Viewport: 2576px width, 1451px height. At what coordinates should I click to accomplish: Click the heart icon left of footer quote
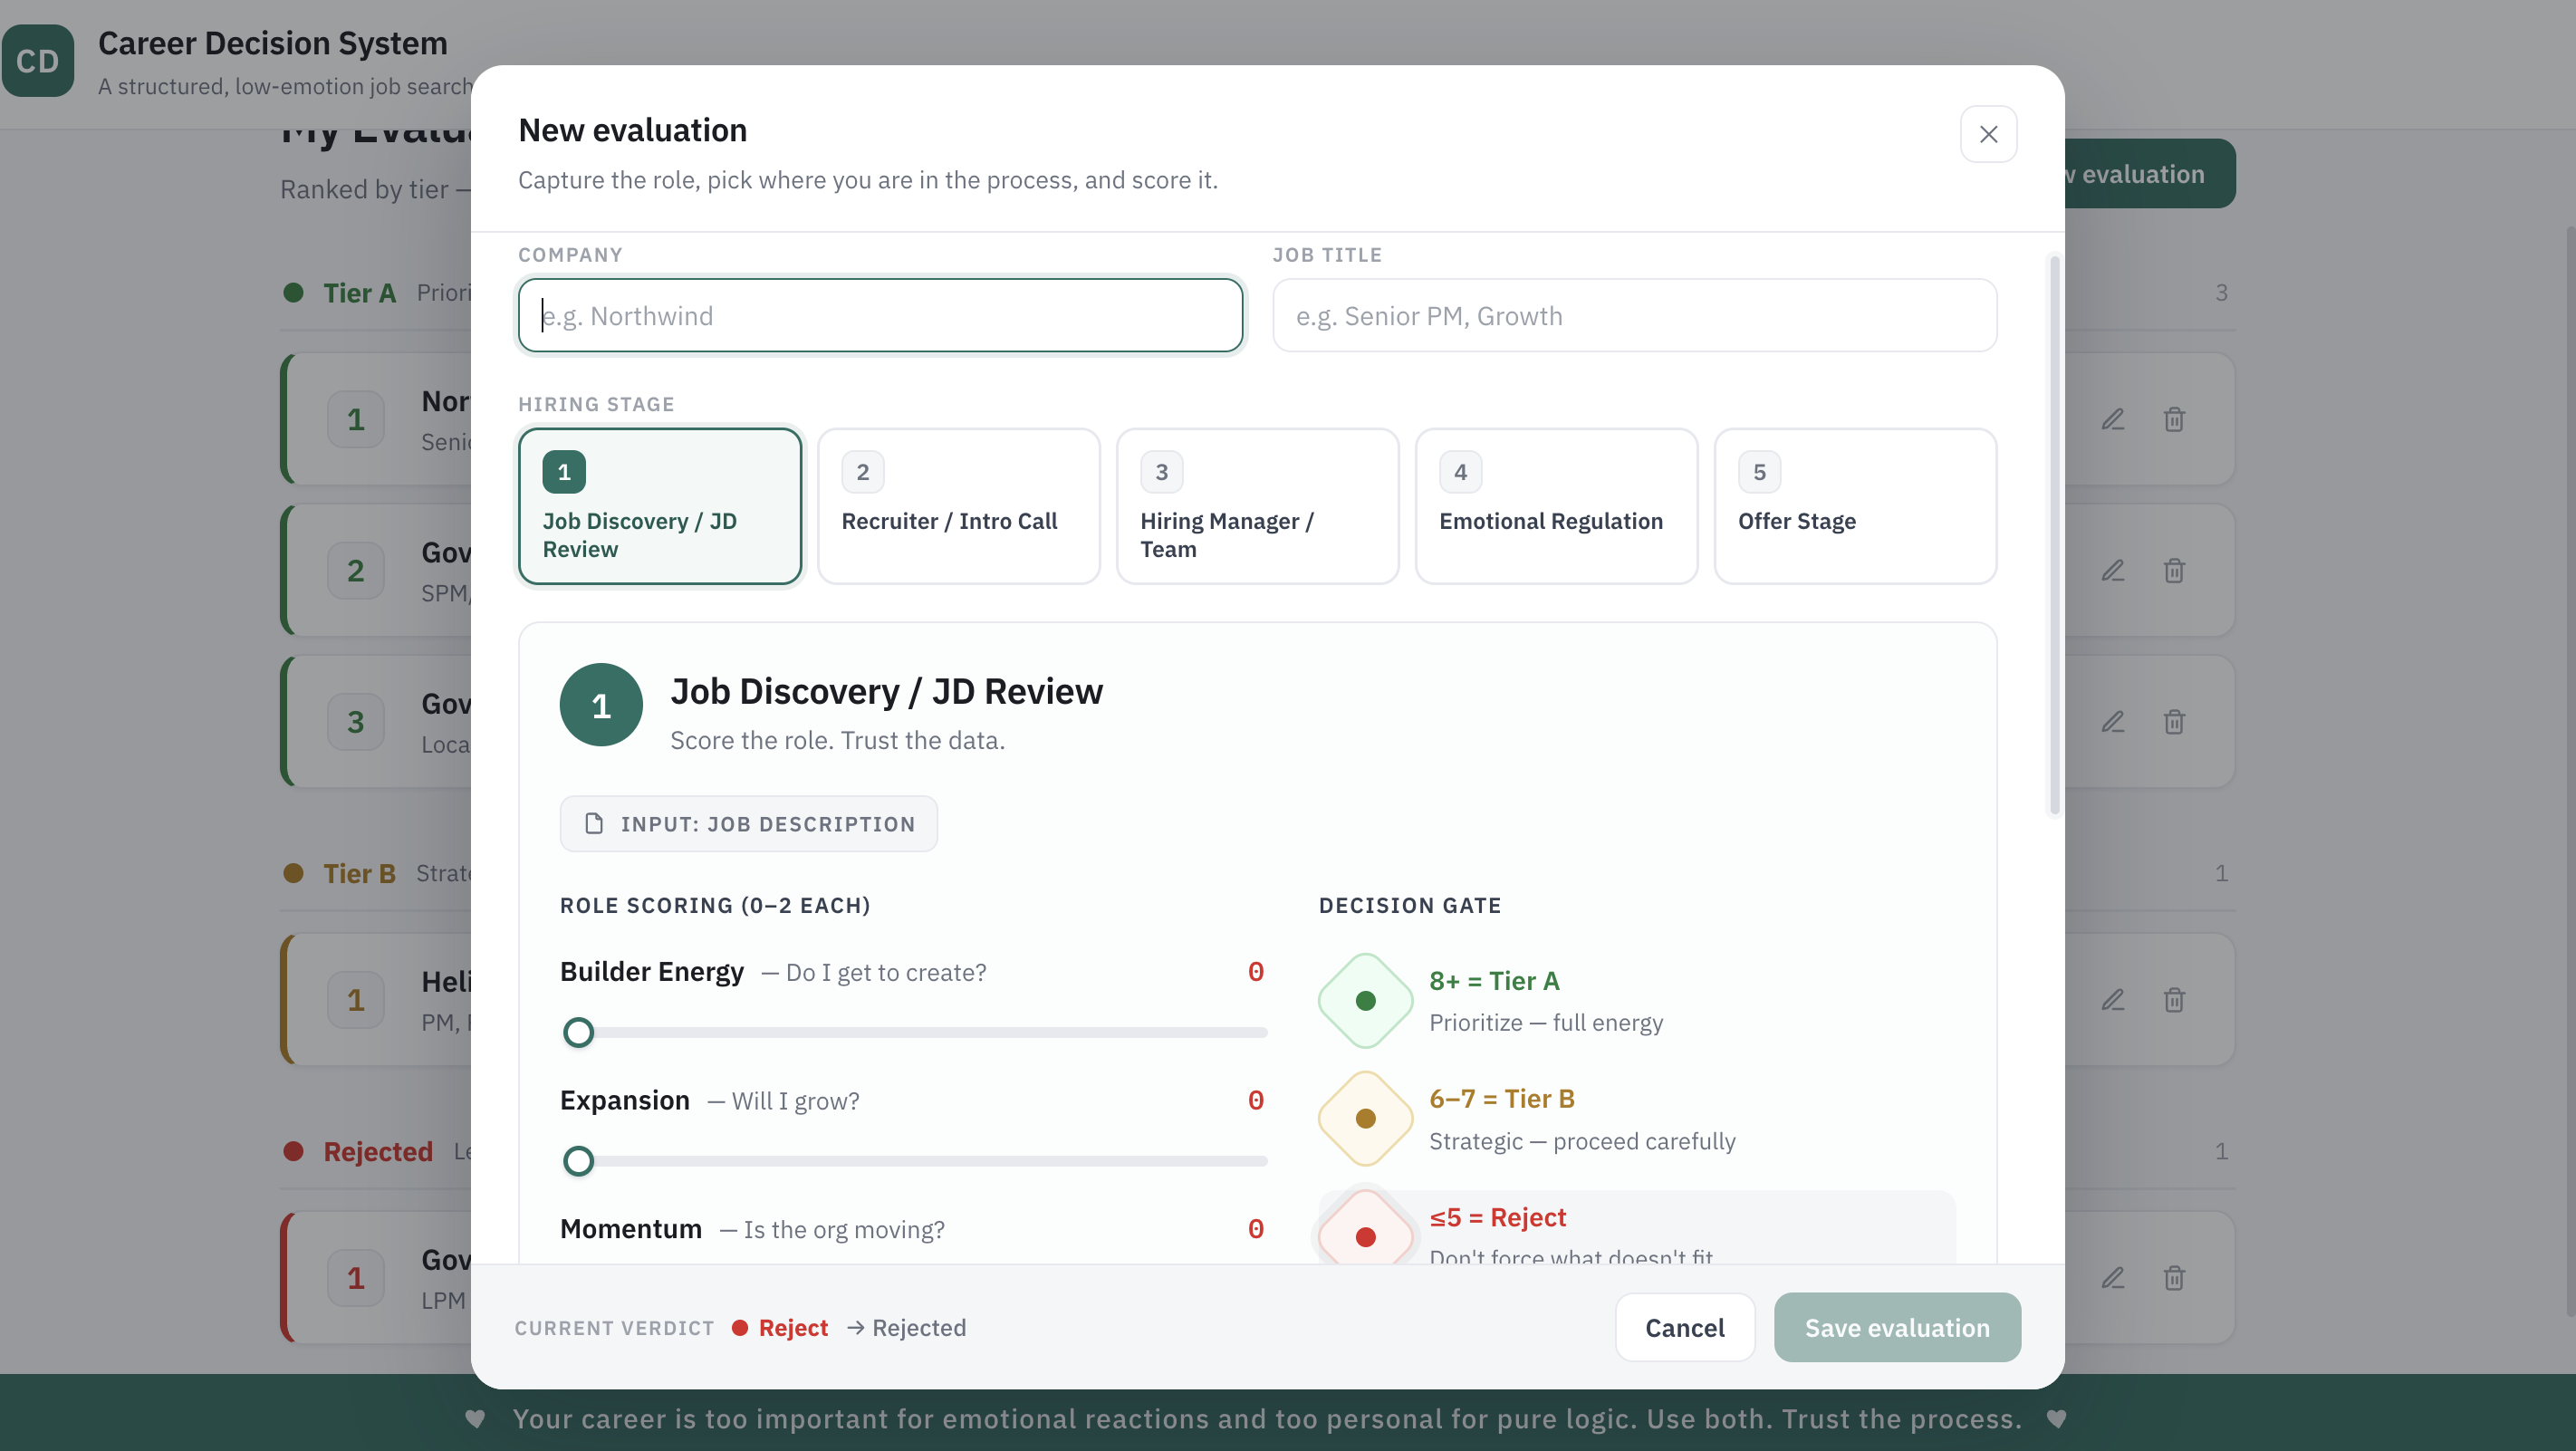(475, 1419)
